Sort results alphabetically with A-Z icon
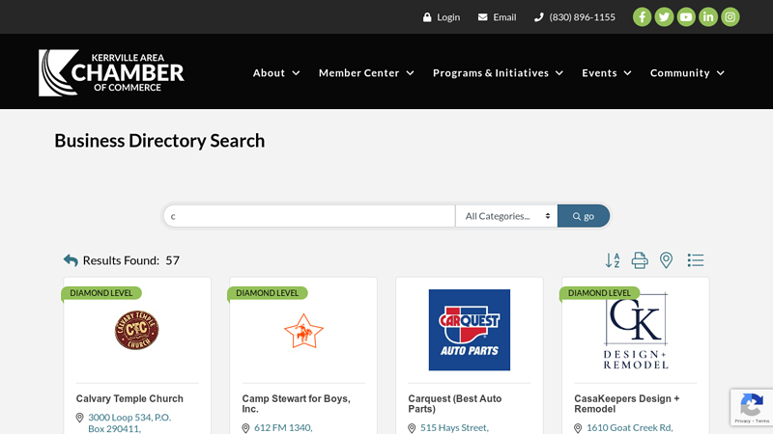 point(613,260)
